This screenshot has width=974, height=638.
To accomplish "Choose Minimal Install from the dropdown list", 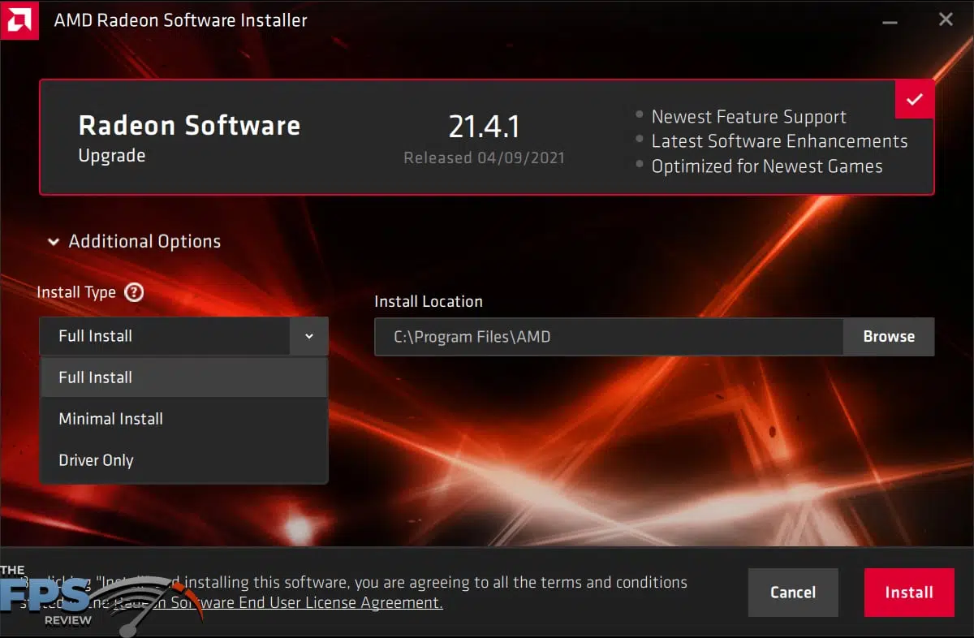I will (x=183, y=419).
